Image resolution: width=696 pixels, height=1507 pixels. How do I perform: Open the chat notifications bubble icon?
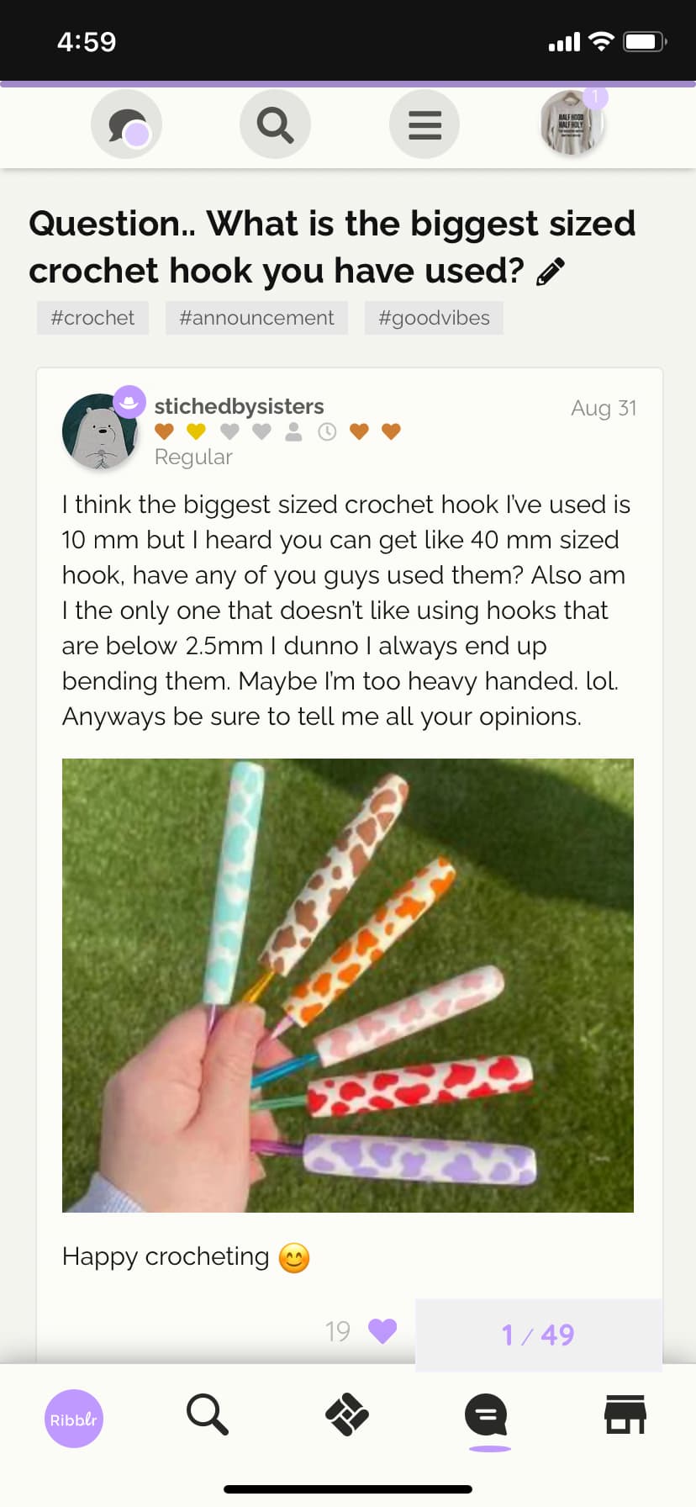click(x=127, y=124)
